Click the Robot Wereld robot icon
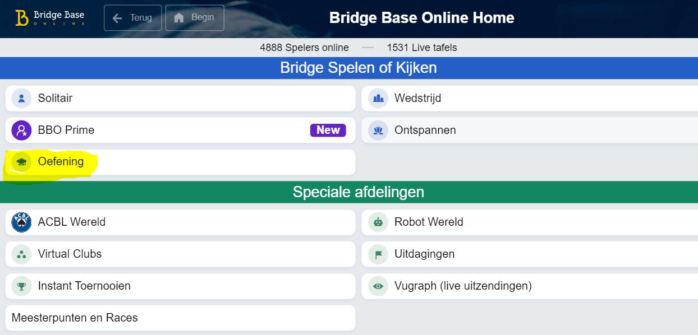Viewport: 698px width, 335px height. (378, 222)
